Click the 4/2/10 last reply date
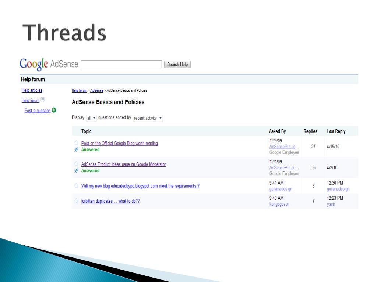Screen dimensions: 377x282 pyautogui.click(x=332, y=167)
